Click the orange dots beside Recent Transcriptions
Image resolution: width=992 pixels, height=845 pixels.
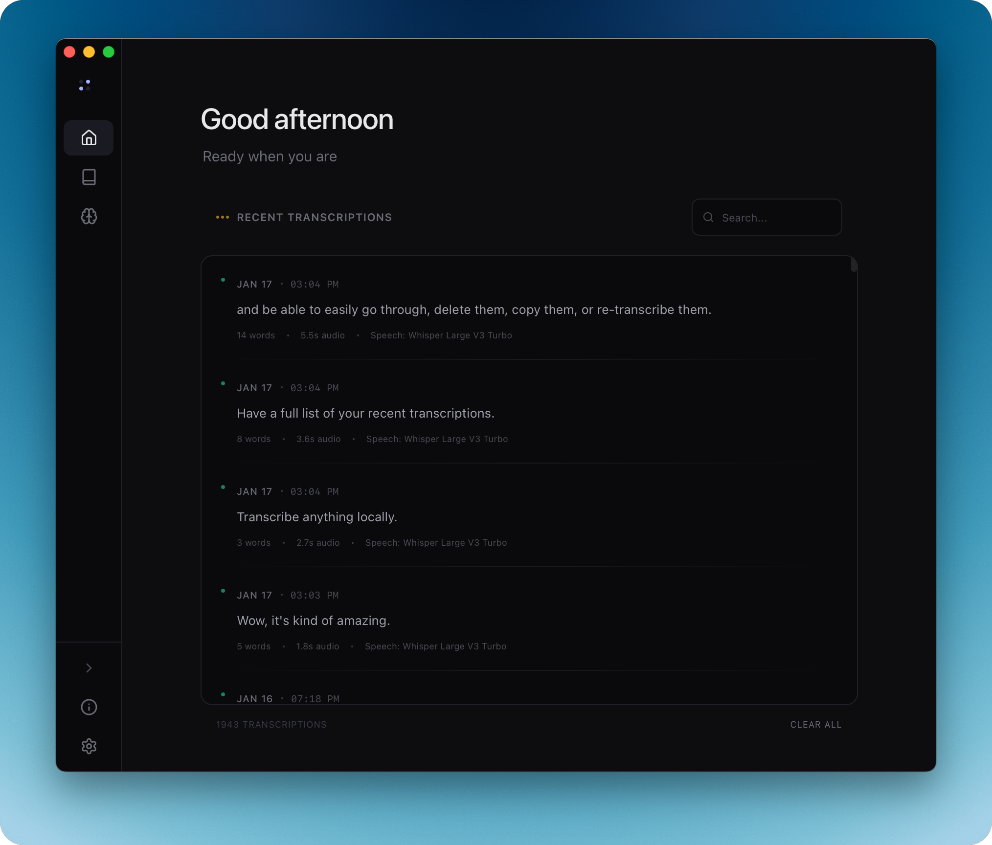tap(222, 217)
